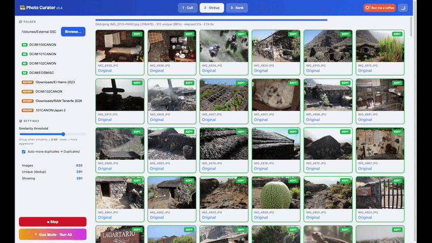The height and width of the screenshot is (243, 432).
Task: Click the Browse... button
Action: click(73, 32)
